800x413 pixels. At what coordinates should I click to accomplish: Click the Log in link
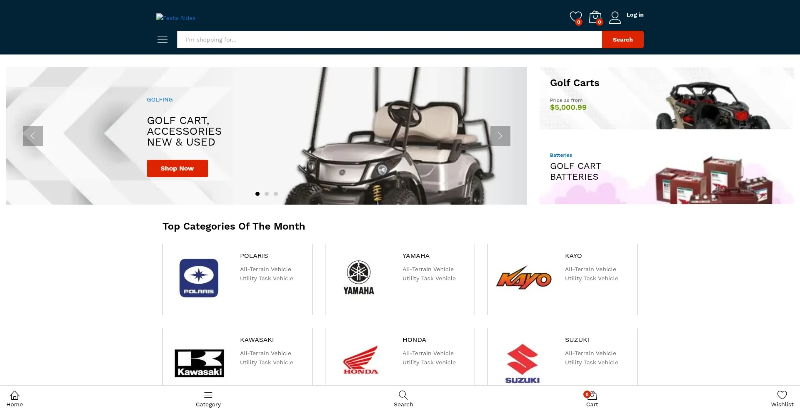pyautogui.click(x=635, y=15)
